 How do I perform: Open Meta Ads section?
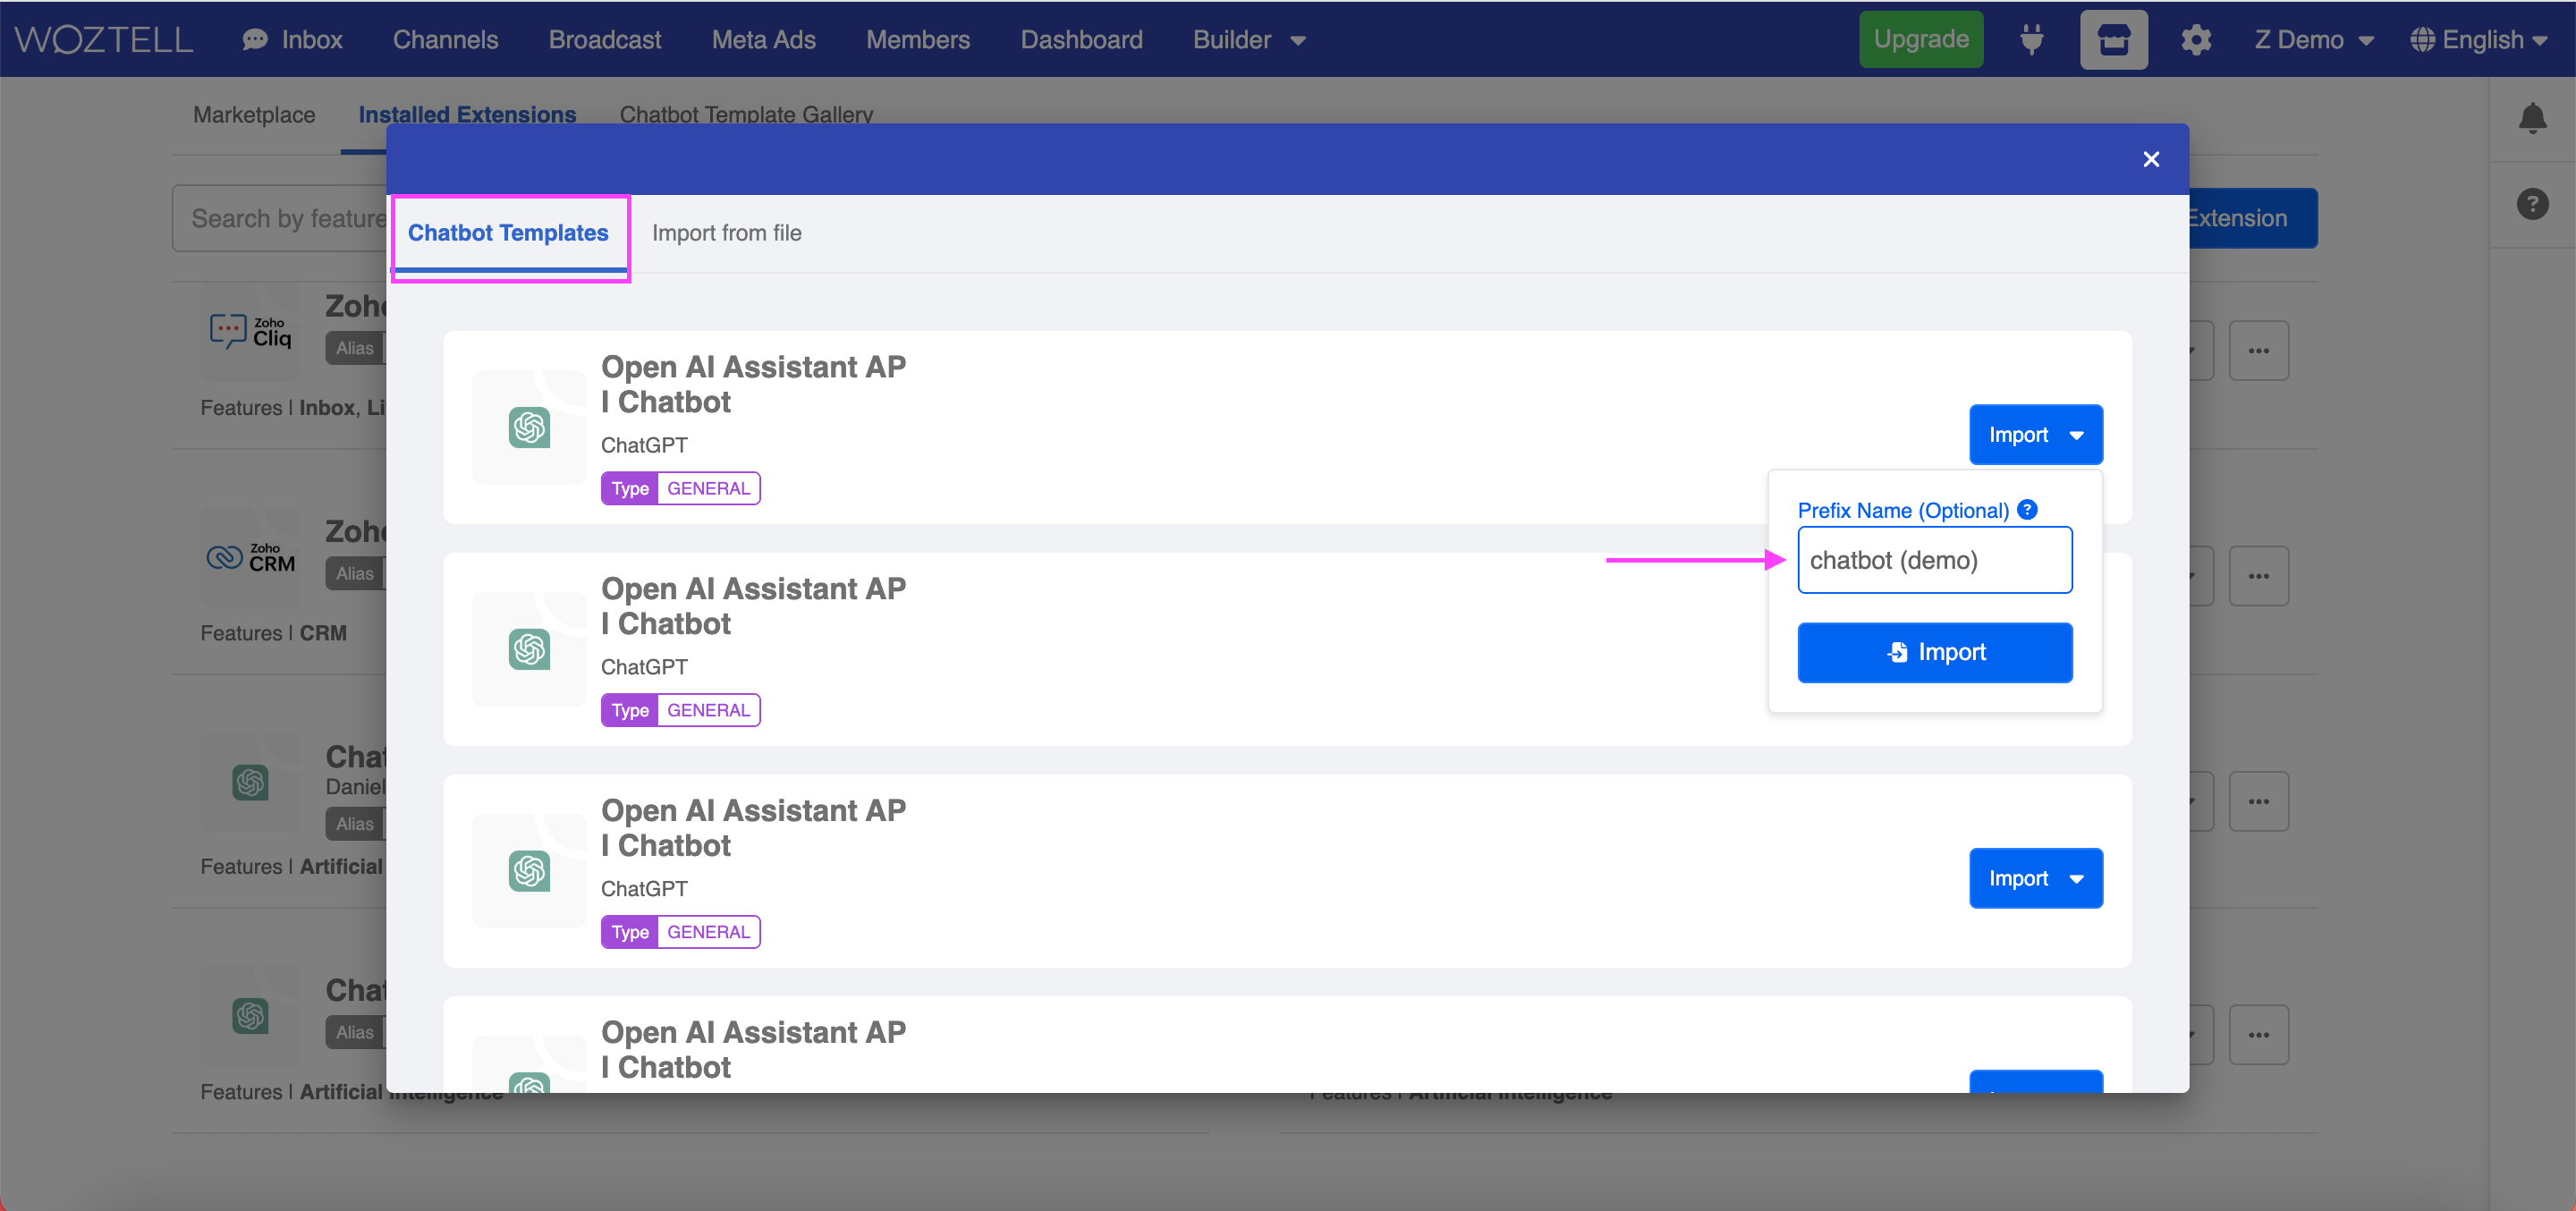(764, 39)
